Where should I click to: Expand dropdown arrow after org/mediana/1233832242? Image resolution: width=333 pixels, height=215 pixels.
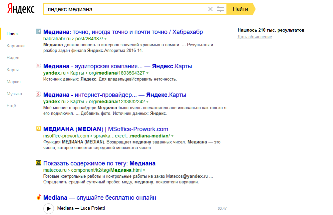[148, 102]
